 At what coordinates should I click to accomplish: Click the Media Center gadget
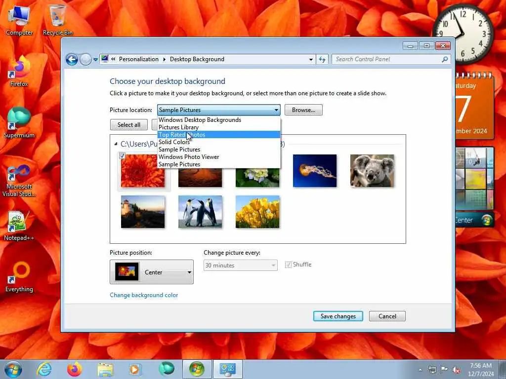474,220
